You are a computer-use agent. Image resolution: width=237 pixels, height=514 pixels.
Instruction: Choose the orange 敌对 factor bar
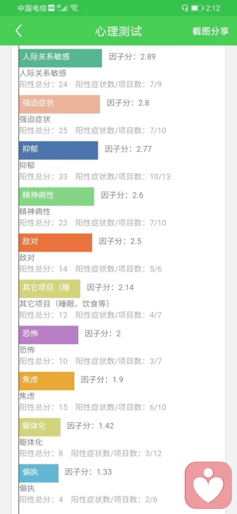pyautogui.click(x=55, y=243)
